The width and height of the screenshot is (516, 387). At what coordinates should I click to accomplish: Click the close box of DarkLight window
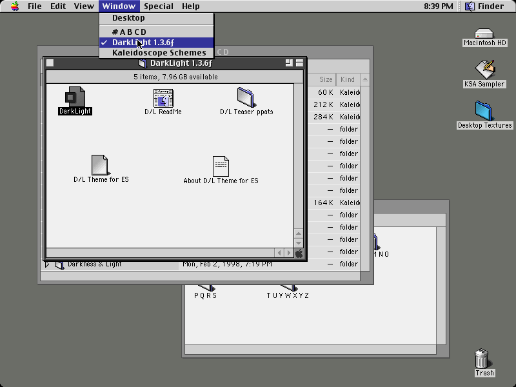point(50,63)
